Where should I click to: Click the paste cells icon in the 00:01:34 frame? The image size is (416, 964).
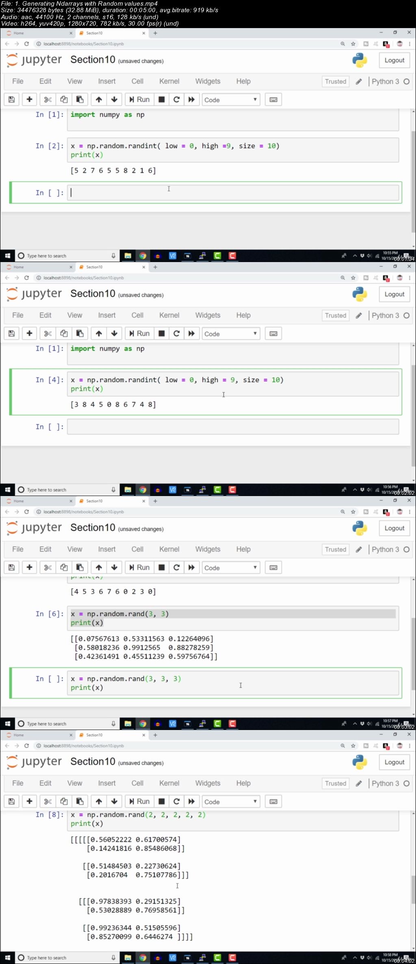click(x=80, y=100)
